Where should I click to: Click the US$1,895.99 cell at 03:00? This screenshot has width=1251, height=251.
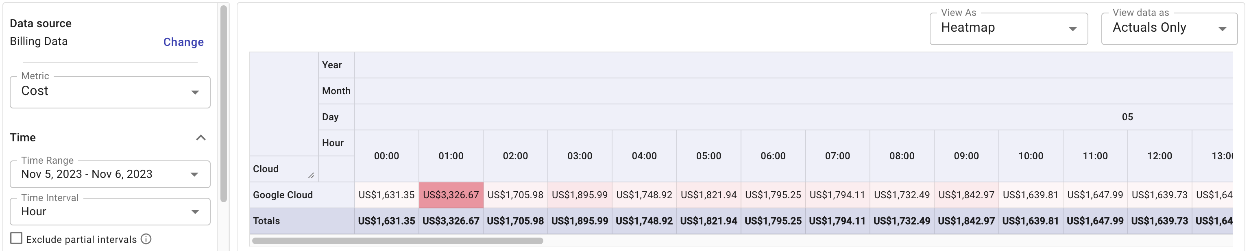(580, 195)
